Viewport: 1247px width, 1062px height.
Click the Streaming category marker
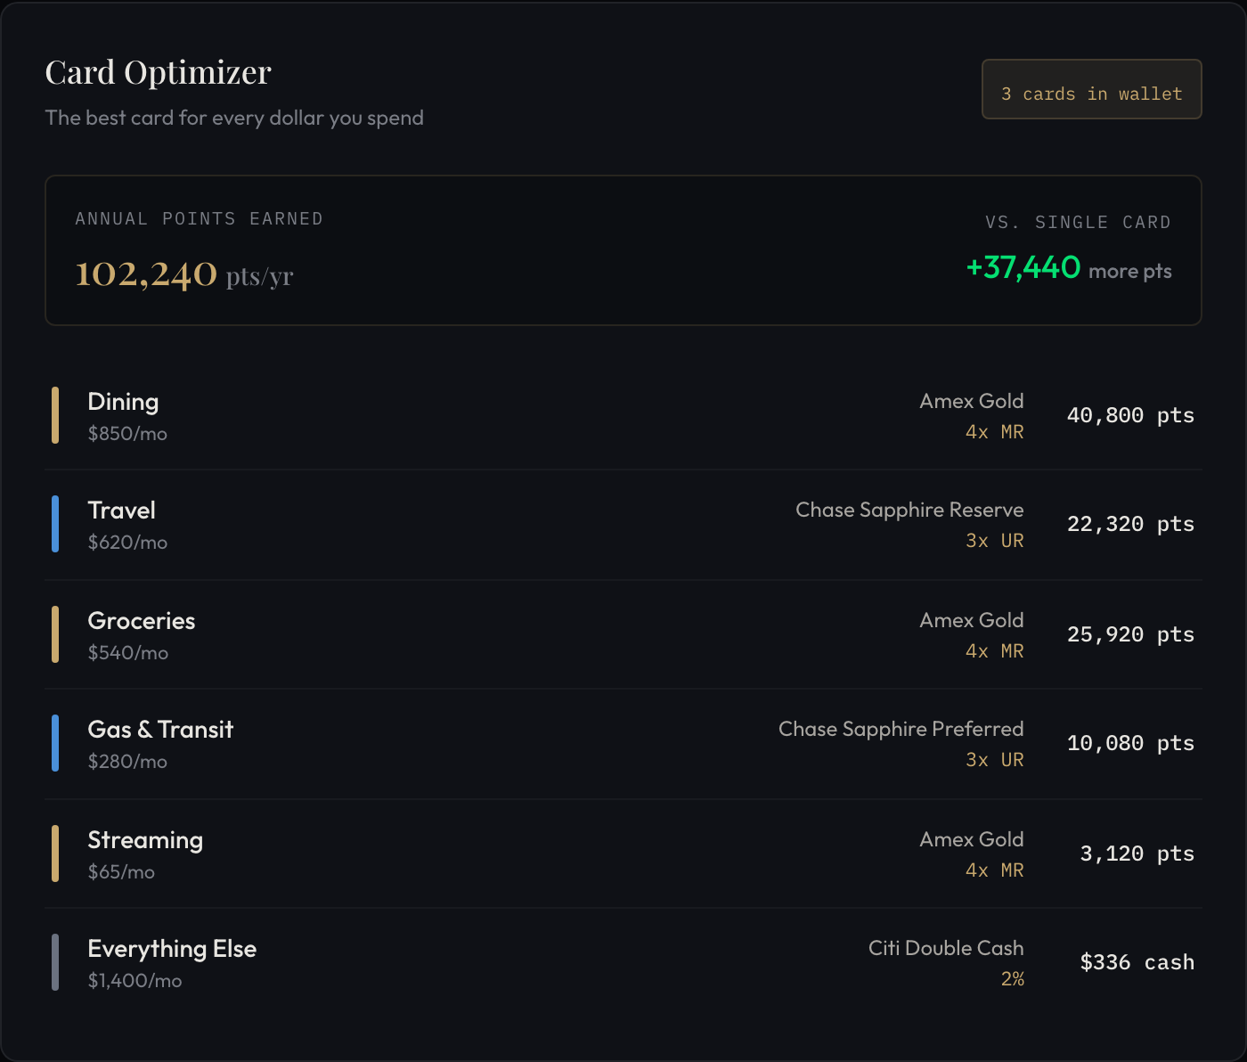[x=55, y=853]
